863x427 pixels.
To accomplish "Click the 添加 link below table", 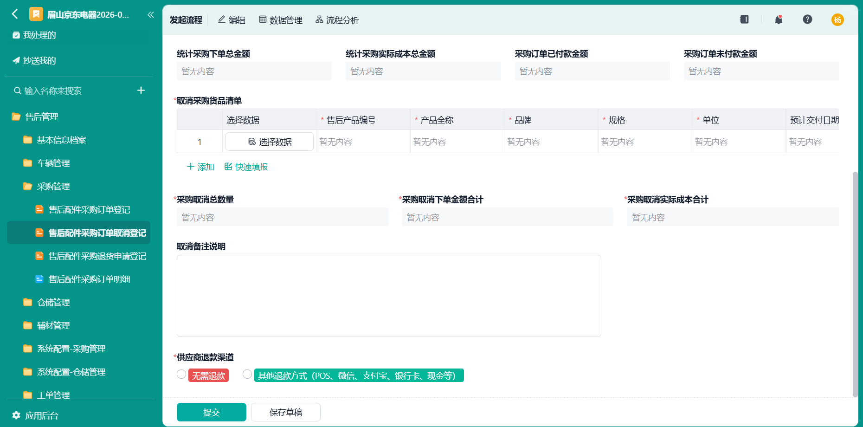I will [x=200, y=167].
